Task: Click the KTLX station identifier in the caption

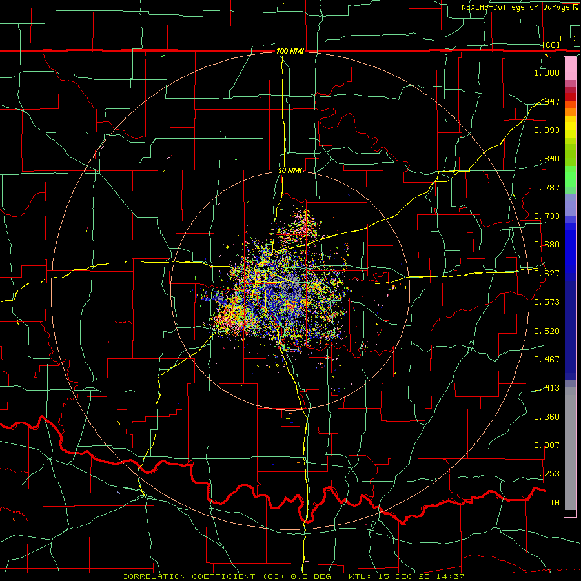Action: click(361, 576)
